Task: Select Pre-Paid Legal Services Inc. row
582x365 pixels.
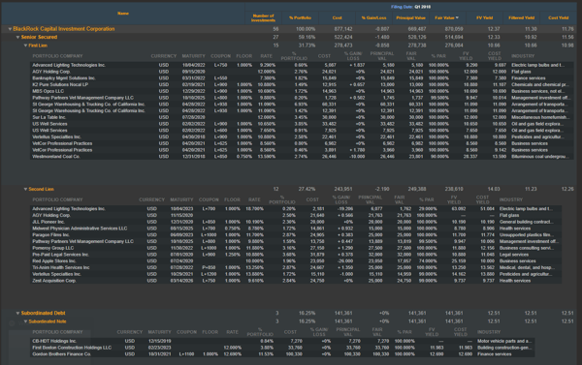Action: click(296, 255)
